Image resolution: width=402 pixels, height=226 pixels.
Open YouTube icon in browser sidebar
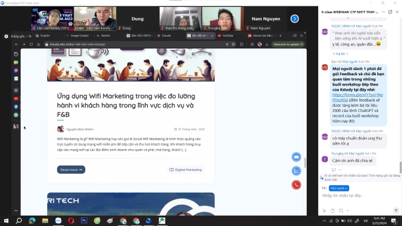pyautogui.click(x=16, y=99)
